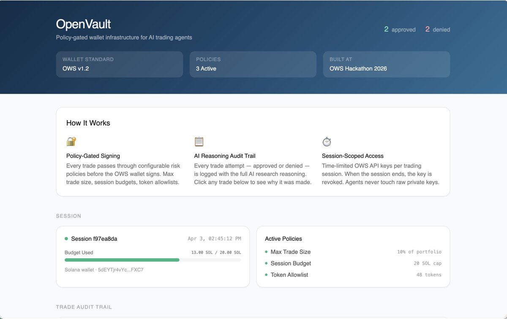
Task: Click the 48 tokens value
Action: click(x=429, y=275)
